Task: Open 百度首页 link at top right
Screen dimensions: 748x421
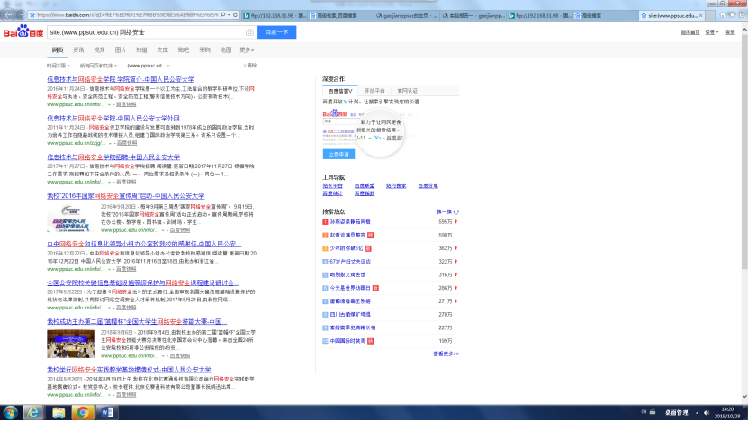Action: [690, 32]
